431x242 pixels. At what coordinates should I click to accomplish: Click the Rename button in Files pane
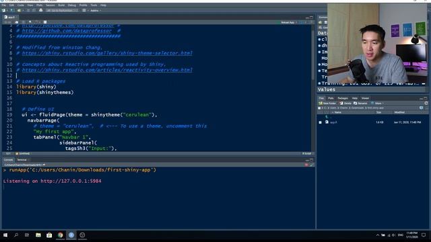pyautogui.click(x=360, y=103)
